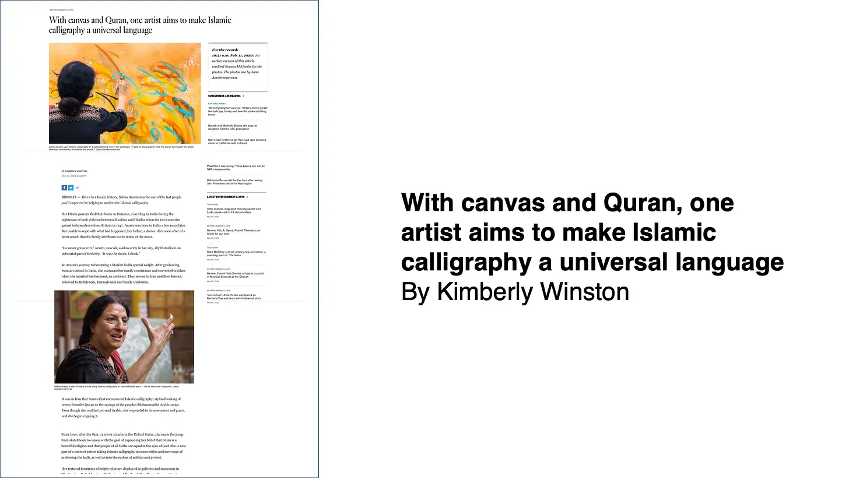
Task: Open the Barack and Michelle Obama story
Action: point(232,127)
